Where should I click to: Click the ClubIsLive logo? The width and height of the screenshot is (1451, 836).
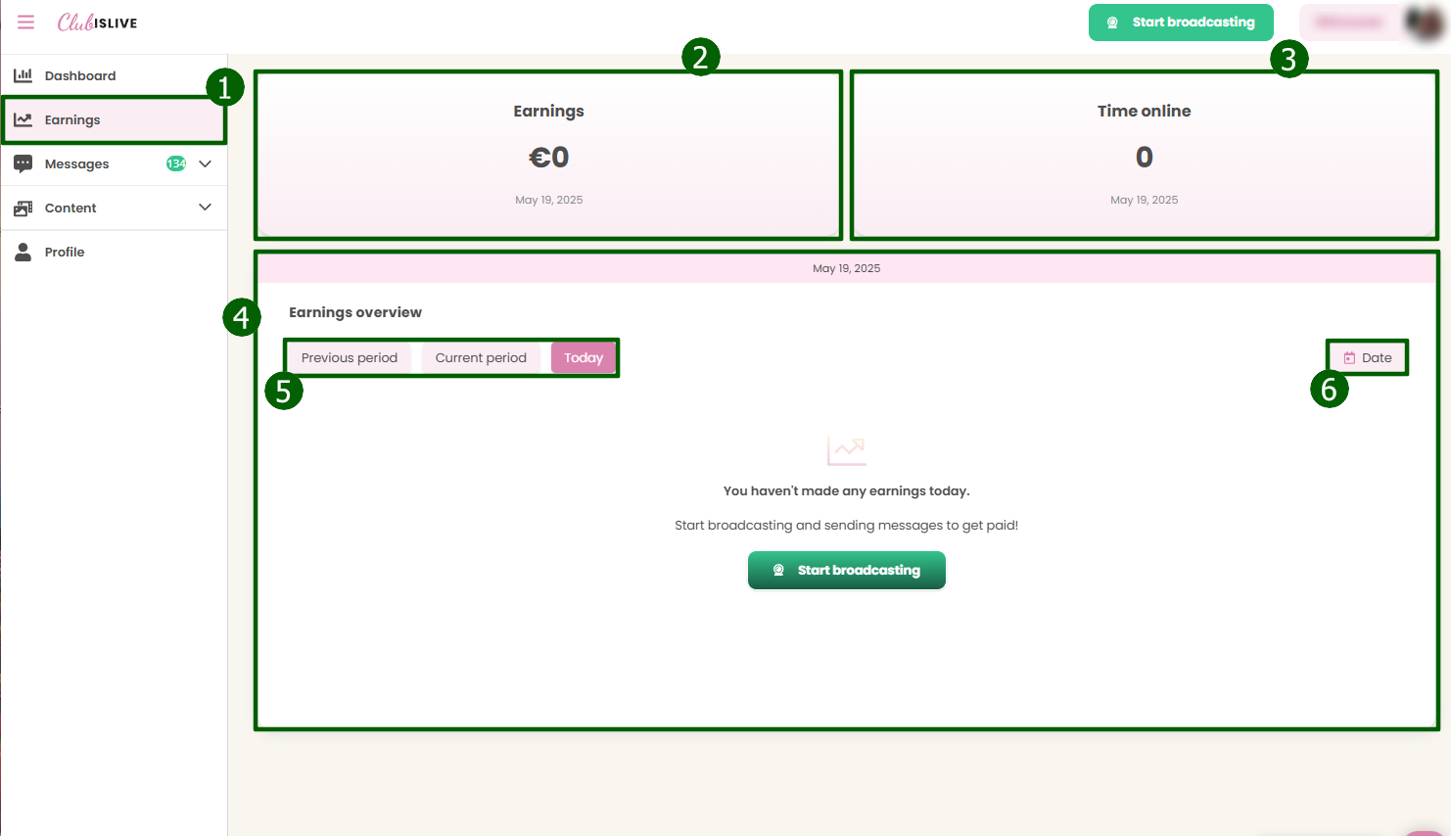(x=97, y=23)
